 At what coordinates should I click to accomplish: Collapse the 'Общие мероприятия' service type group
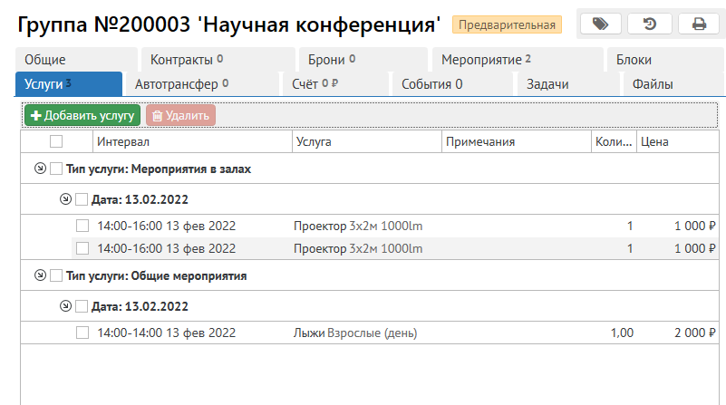pos(39,275)
